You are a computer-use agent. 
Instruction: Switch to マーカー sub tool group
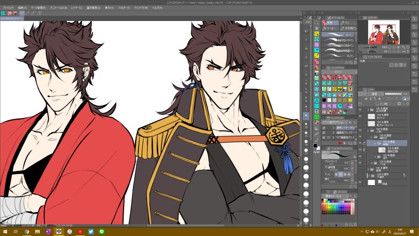330,28
